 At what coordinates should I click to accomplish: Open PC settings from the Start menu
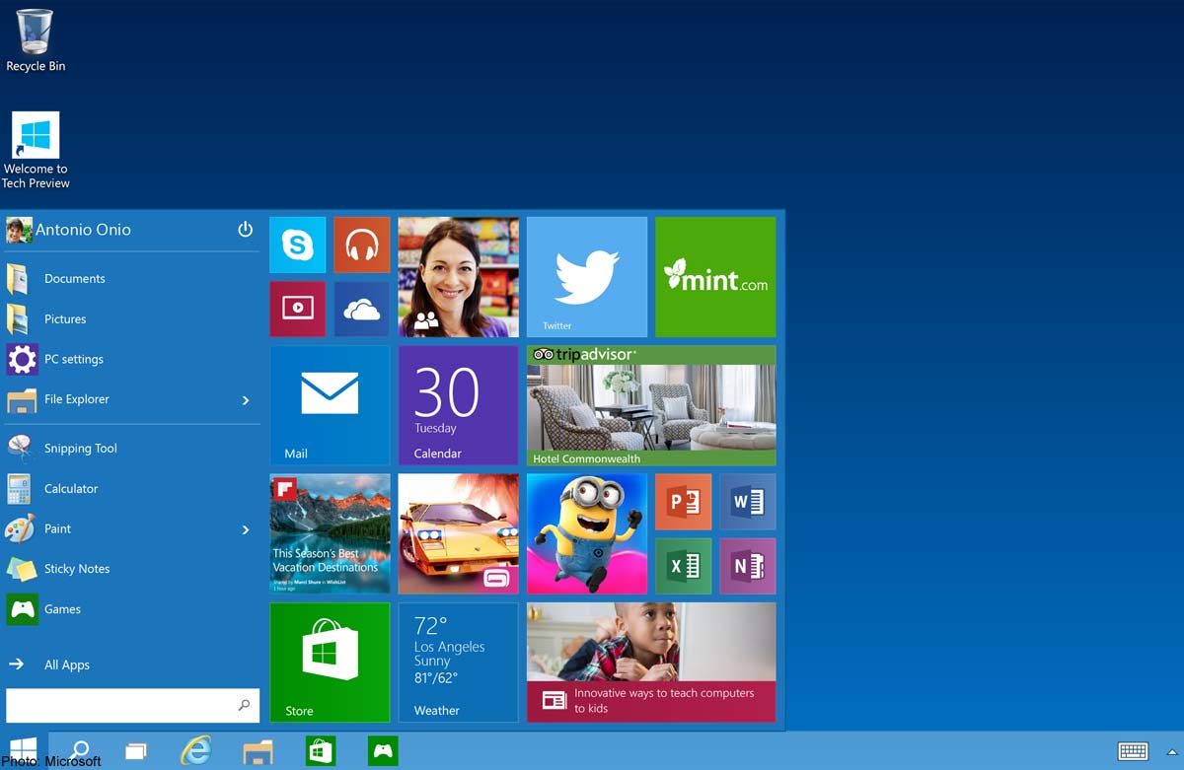[x=132, y=360]
